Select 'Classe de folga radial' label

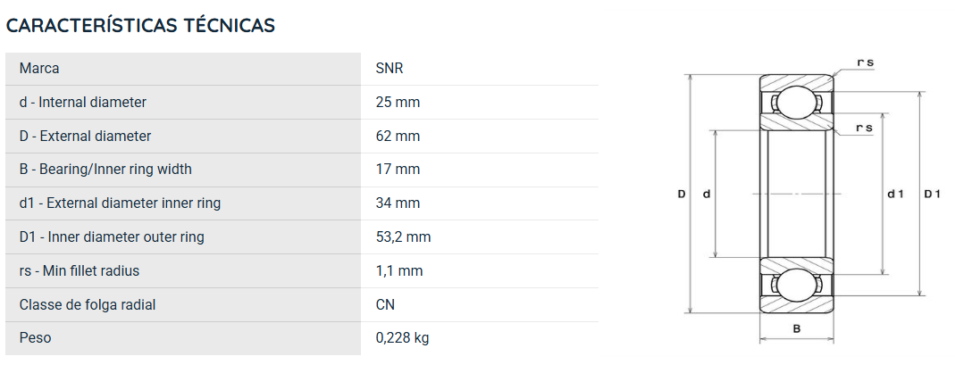coord(87,304)
